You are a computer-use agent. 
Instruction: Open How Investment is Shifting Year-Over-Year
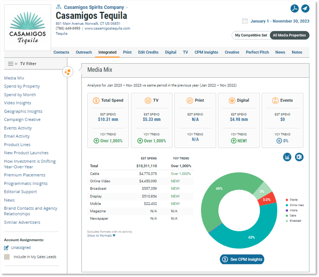30,164
